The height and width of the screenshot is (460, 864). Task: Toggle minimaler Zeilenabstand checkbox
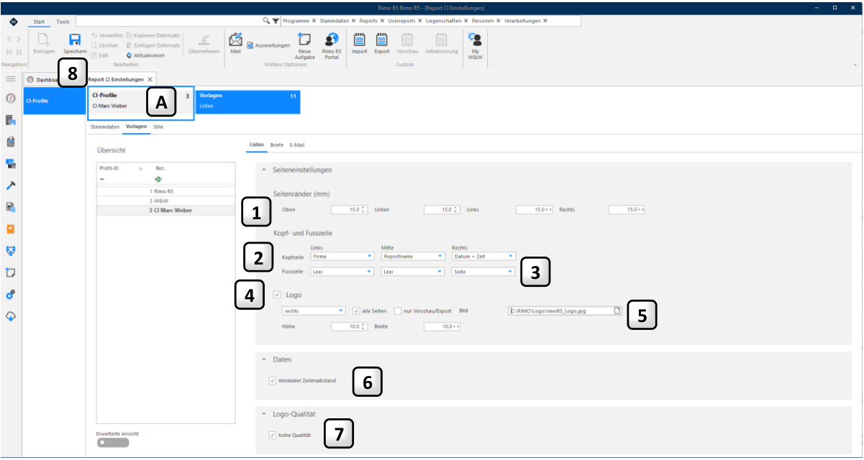272,380
